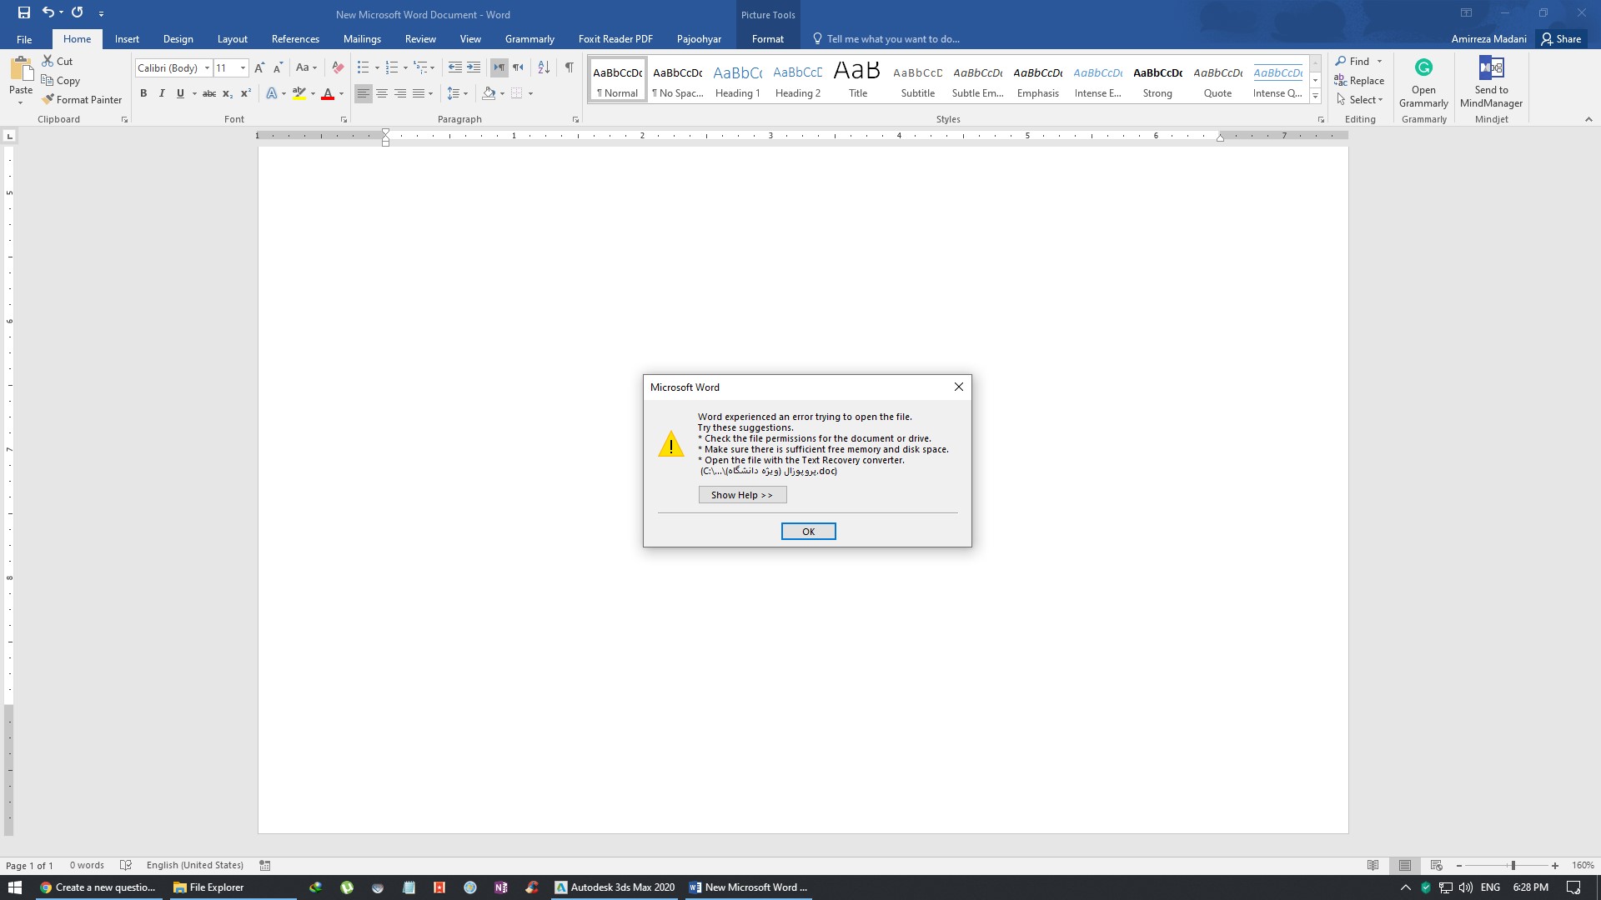1601x900 pixels.
Task: Open Bullets dropdown arrow
Action: (377, 68)
